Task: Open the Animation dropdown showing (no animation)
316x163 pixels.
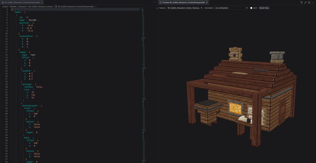Action: [x=231, y=8]
